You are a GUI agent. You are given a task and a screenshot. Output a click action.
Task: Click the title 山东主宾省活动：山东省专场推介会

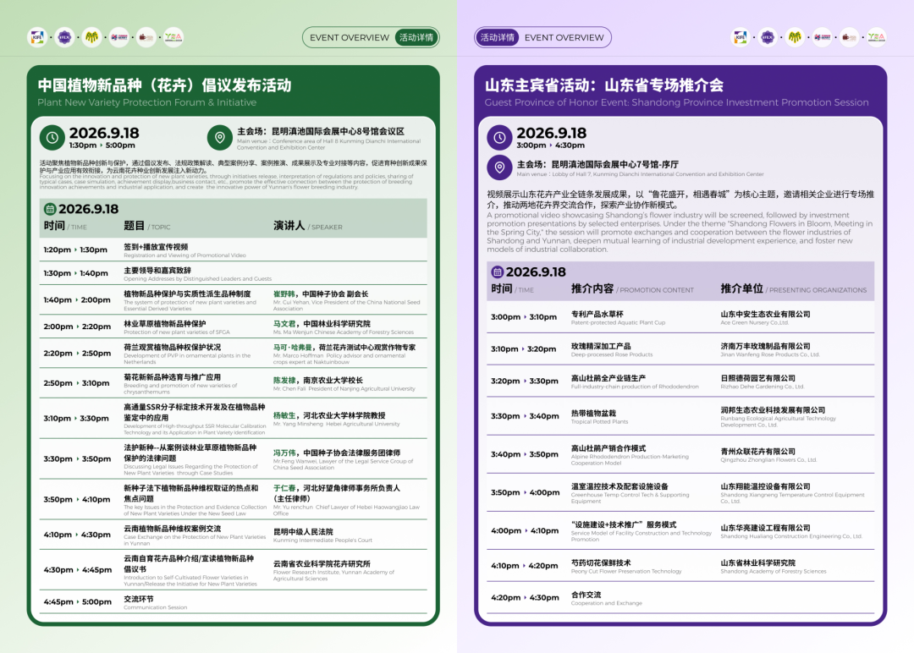(x=604, y=85)
